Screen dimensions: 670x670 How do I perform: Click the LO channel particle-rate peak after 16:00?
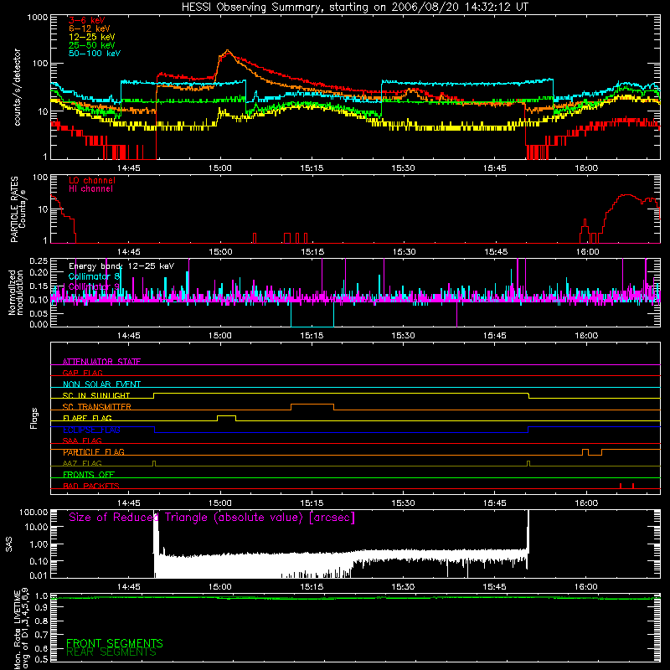(626, 195)
